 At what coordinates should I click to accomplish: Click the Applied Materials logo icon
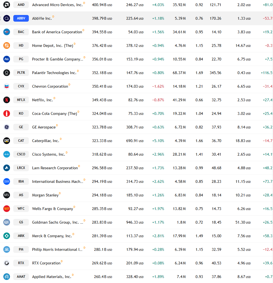(x=7, y=277)
